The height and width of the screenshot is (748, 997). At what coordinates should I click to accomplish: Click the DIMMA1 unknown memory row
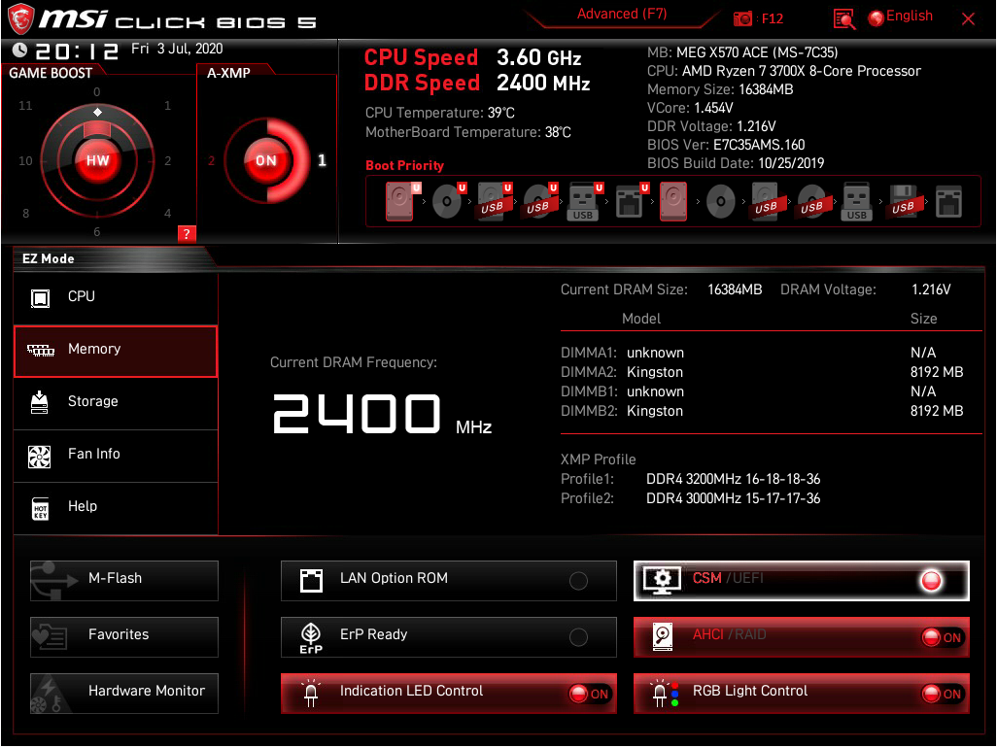pos(762,353)
